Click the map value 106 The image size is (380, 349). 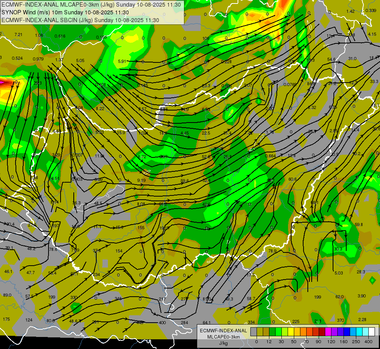tap(206, 38)
